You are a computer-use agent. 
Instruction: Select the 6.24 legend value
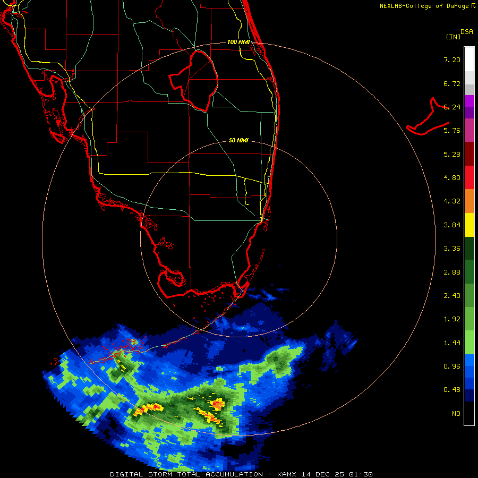pyautogui.click(x=452, y=107)
